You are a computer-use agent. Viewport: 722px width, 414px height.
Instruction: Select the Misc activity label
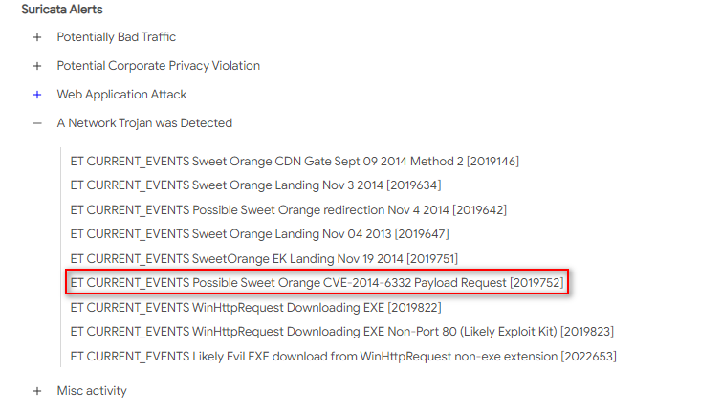tap(92, 390)
